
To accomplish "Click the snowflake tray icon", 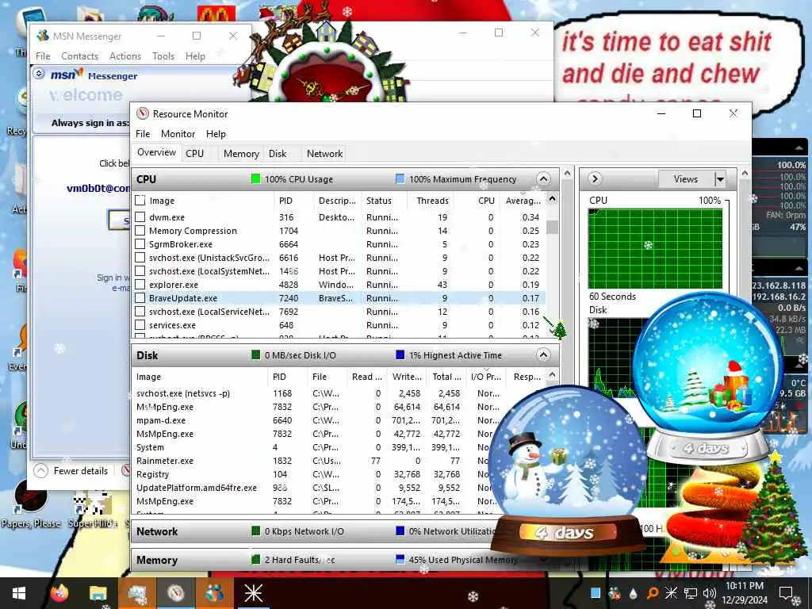I will click(671, 593).
